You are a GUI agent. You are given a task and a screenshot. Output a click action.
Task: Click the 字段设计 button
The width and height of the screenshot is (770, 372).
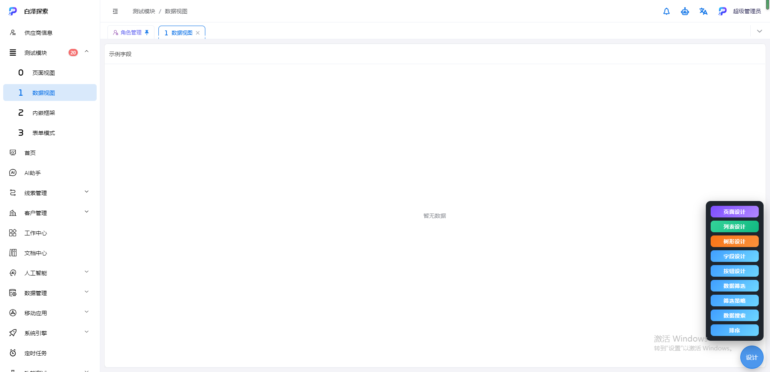[x=734, y=256]
